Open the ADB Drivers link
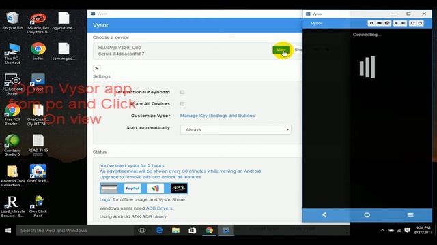This screenshot has width=437, height=245. click(x=159, y=208)
